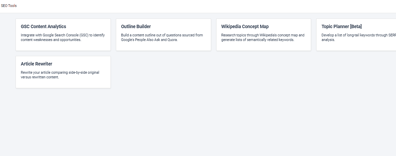Open the Wikipedia Concept Map tool
This screenshot has width=396, height=156.
coord(245,27)
